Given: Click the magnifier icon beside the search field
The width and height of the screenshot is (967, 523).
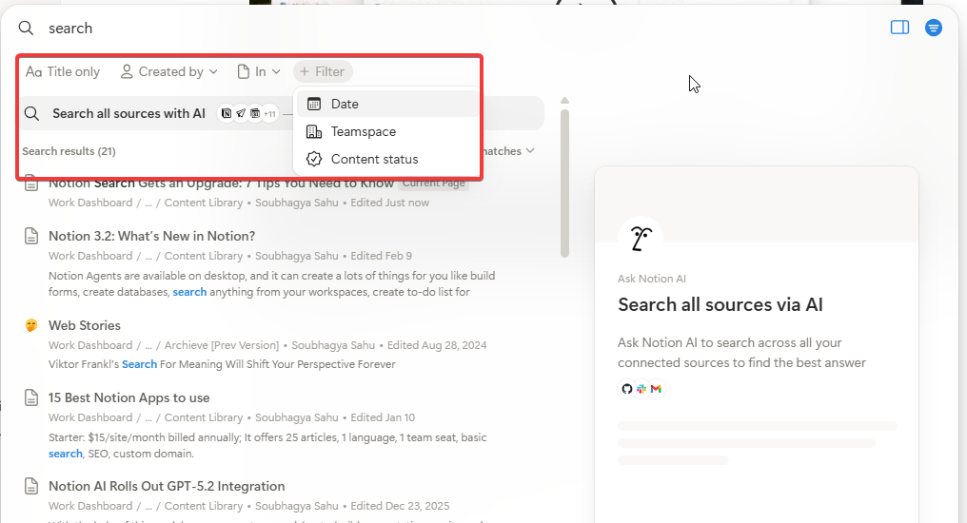Looking at the screenshot, I should 27,29.
